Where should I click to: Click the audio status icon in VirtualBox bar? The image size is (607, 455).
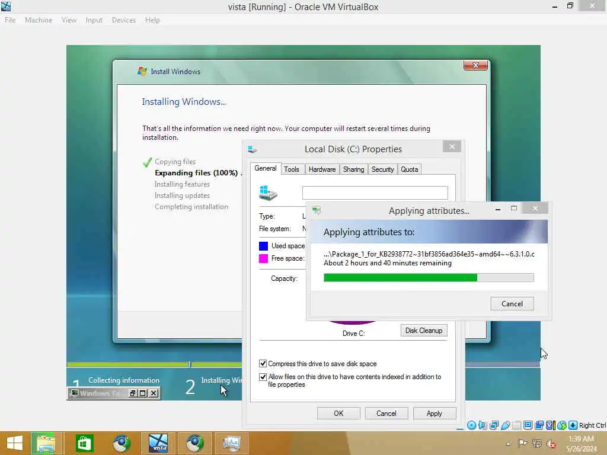(483, 425)
